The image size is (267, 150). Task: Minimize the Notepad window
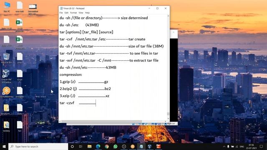[149, 8]
